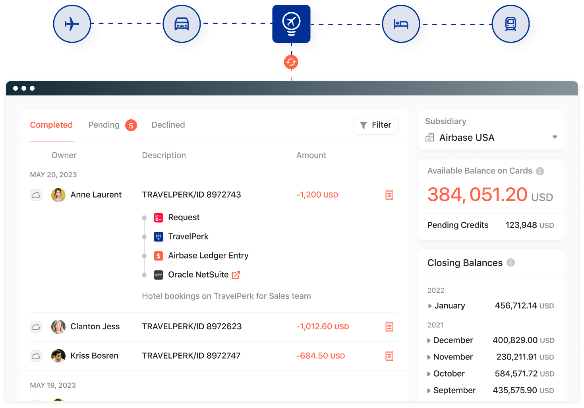Click the blue TravelPerk step icon
Image resolution: width=584 pixels, height=408 pixels.
(x=159, y=237)
